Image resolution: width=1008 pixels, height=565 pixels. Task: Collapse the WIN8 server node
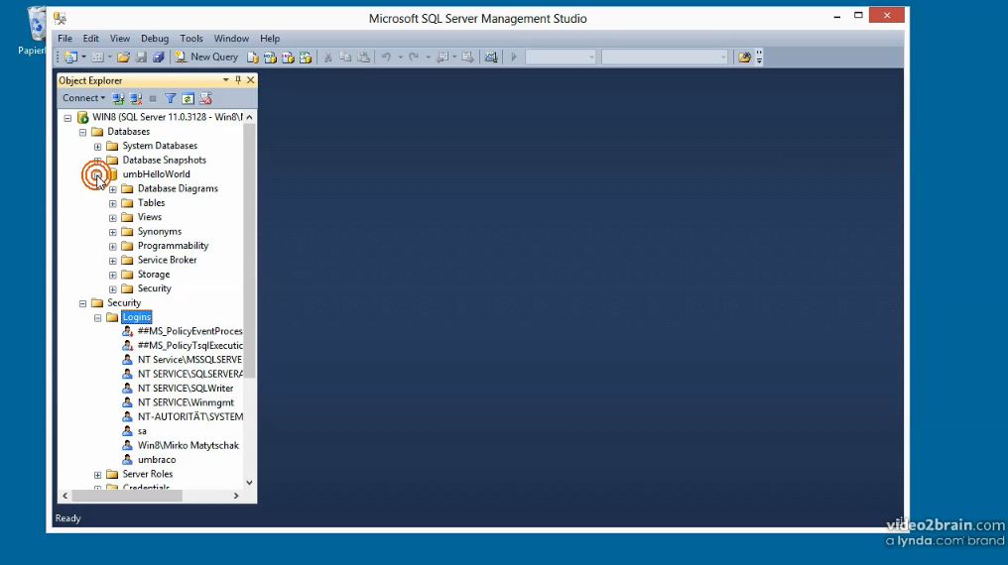(67, 118)
